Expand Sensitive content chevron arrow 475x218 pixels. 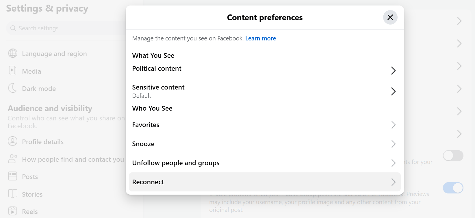pyautogui.click(x=393, y=92)
